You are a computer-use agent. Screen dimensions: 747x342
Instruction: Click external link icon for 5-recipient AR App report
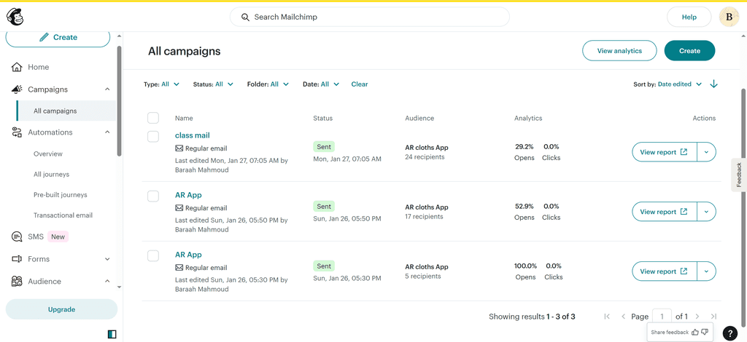click(x=684, y=271)
